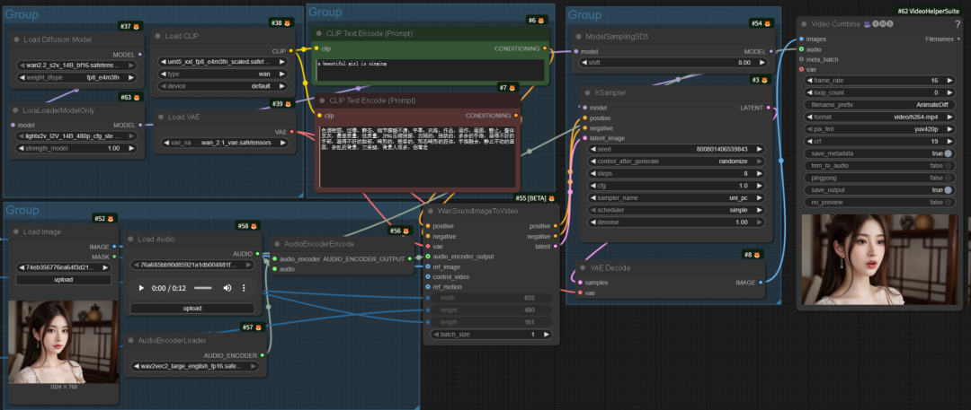The height and width of the screenshot is (410, 971).
Task: Open the umt5_xxl CLIP name dropdown
Action: pos(224,62)
